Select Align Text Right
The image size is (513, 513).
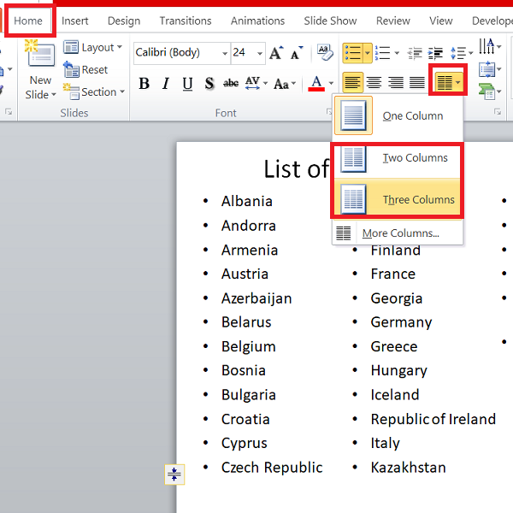(396, 82)
